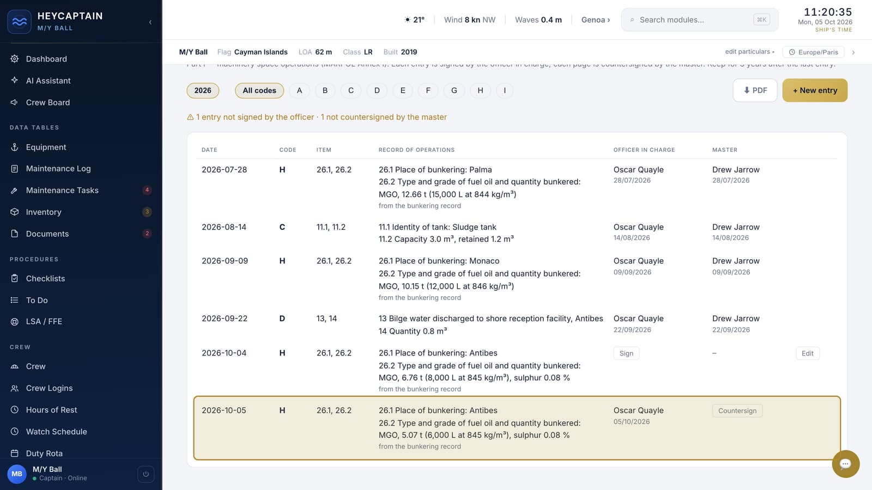This screenshot has width=872, height=490.
Task: Select the code H filter chip
Action: coord(480,90)
